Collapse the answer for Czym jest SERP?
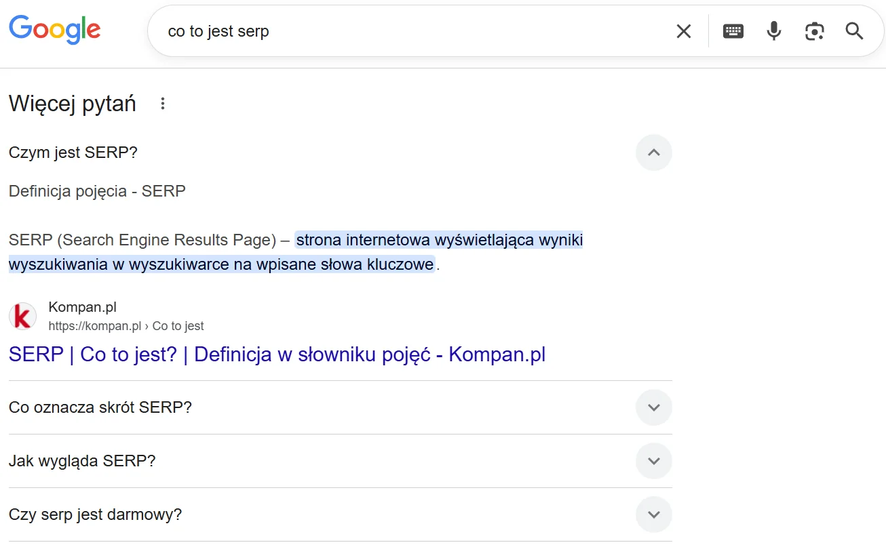 coord(653,153)
